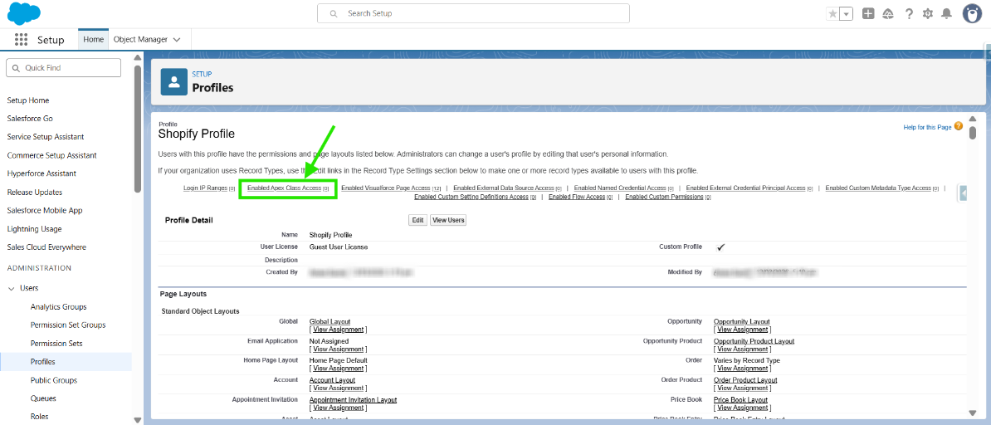Click the Custom Profile checkmark

[x=720, y=247]
